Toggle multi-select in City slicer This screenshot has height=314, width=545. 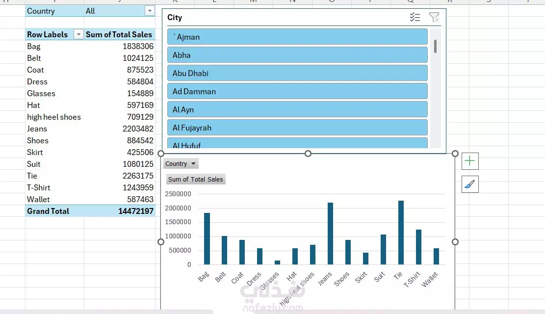point(415,17)
